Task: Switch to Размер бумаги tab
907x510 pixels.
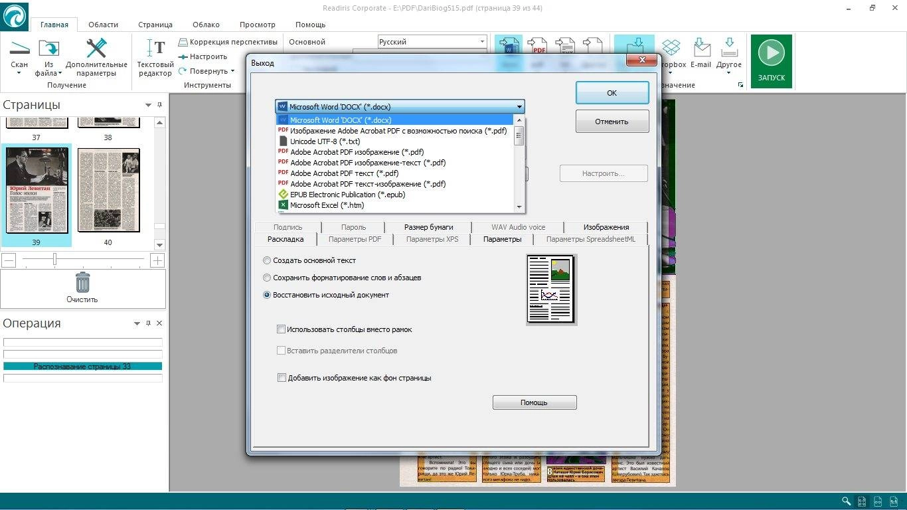Action: [x=428, y=227]
